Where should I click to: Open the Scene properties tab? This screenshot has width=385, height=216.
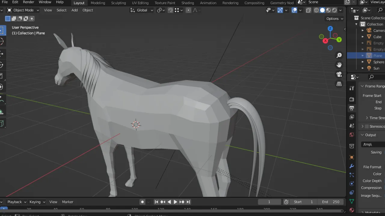(352, 126)
